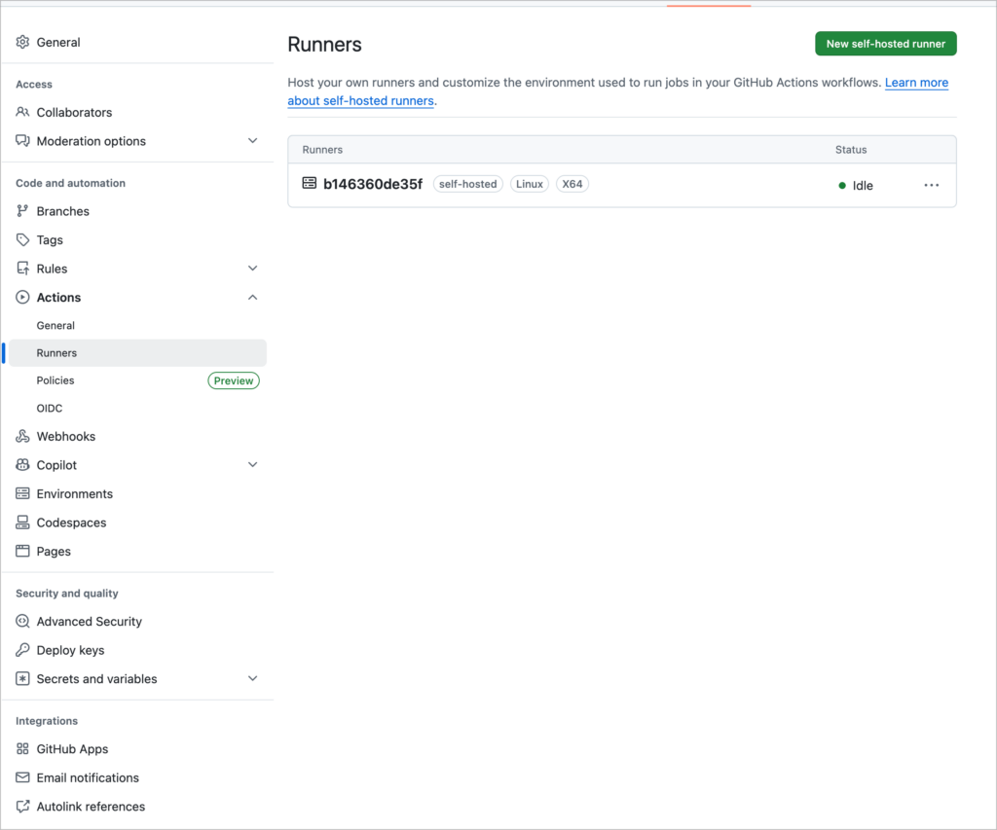Expand Moderation options chevron
Viewport: 997px width, 830px height.
pyautogui.click(x=252, y=140)
